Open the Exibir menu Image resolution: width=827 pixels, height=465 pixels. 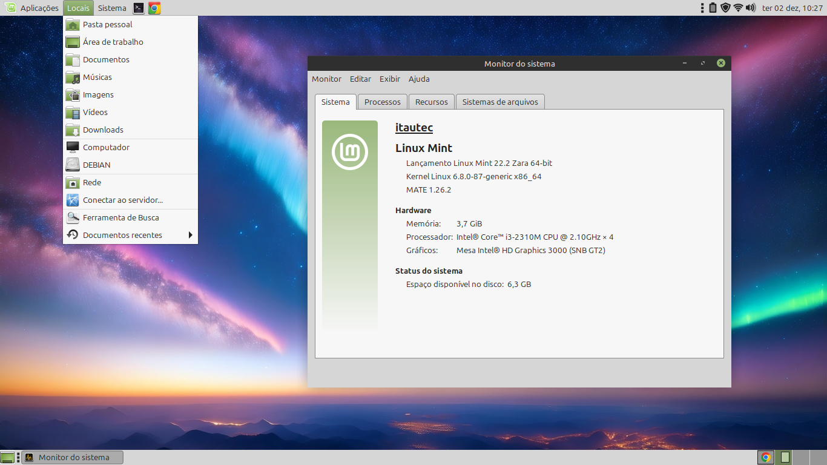point(390,79)
